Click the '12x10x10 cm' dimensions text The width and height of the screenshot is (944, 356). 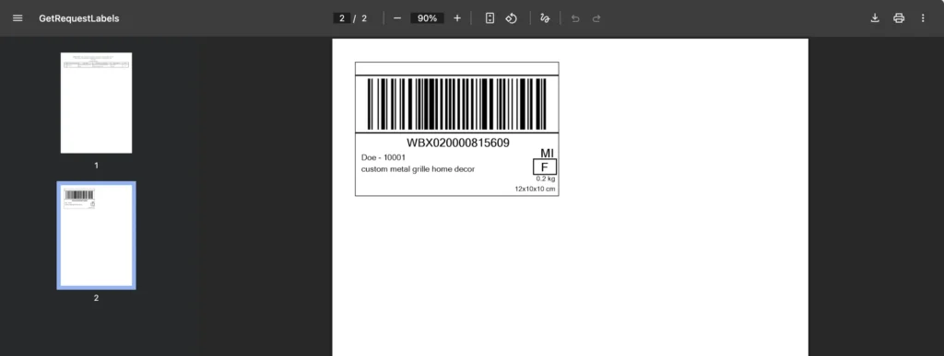535,189
